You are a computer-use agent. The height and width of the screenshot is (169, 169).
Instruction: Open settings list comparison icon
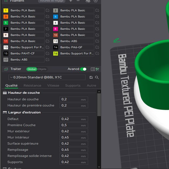tap(93, 69)
